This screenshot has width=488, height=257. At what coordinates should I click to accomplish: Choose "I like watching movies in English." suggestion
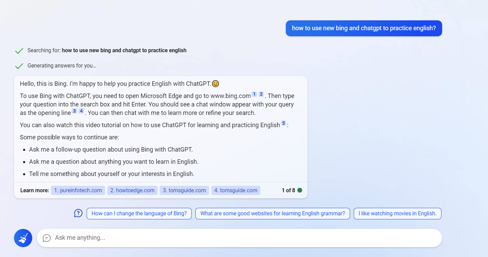tap(398, 214)
